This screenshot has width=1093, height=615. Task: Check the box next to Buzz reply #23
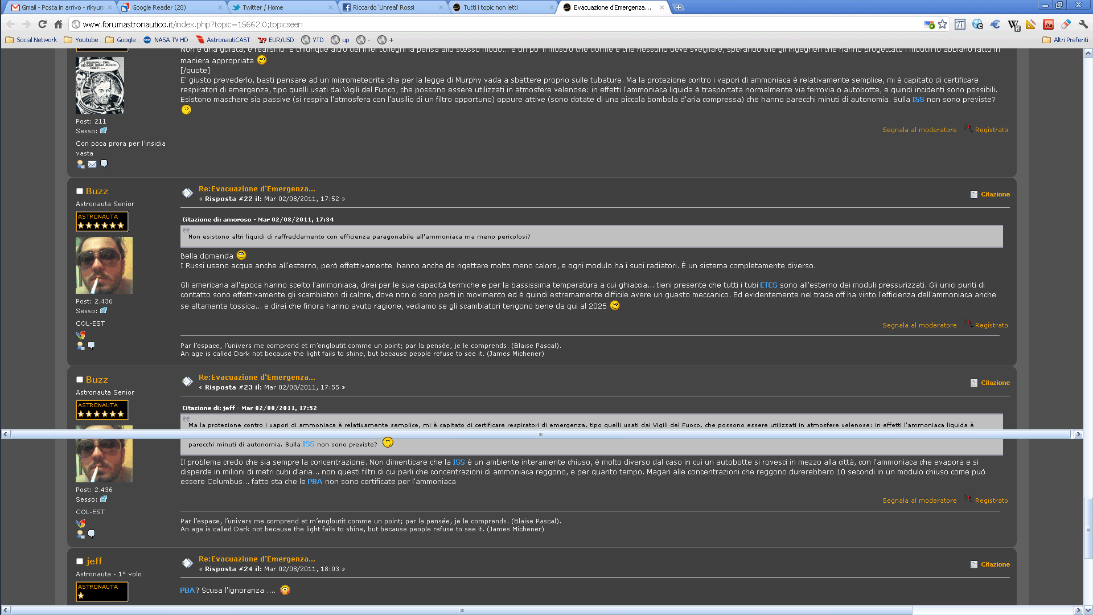click(80, 380)
